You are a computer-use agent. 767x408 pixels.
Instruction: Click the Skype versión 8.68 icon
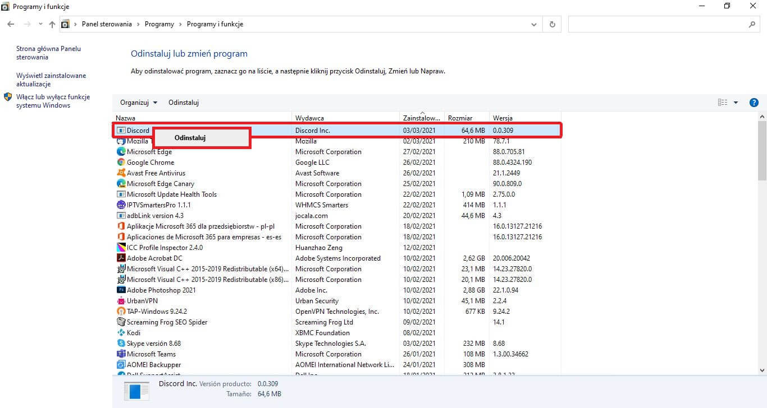pos(121,344)
